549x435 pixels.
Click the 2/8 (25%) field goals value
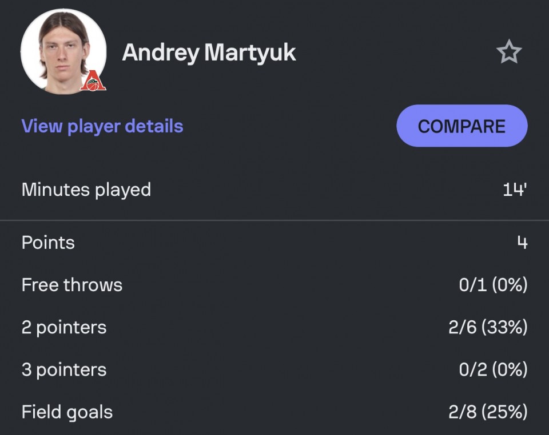click(x=488, y=412)
